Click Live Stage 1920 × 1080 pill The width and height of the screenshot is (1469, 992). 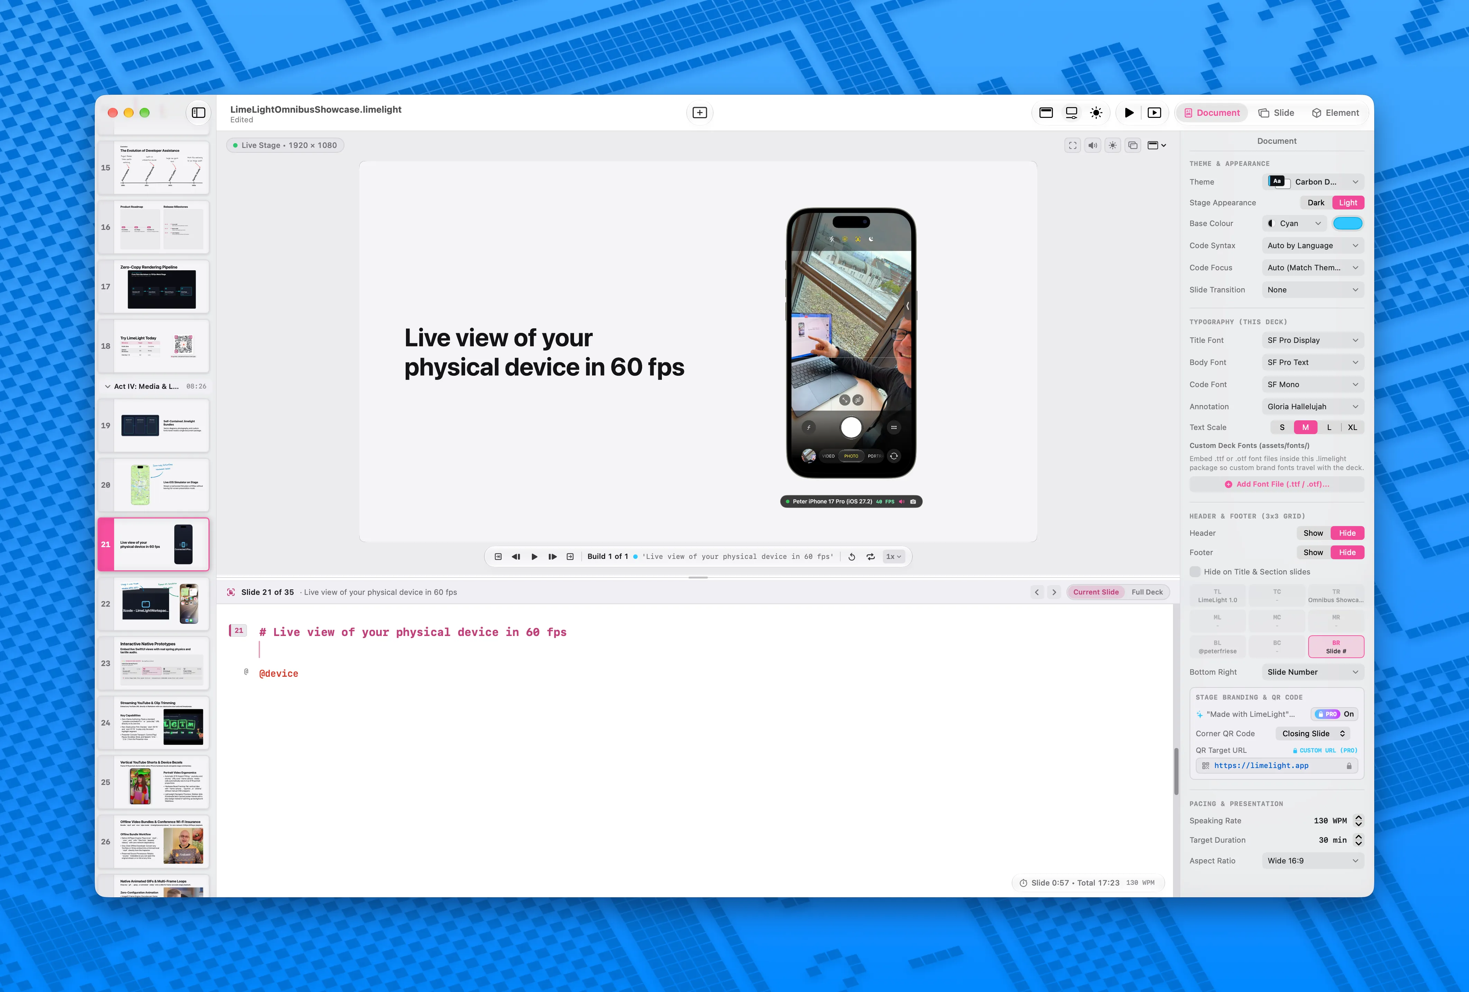click(285, 145)
